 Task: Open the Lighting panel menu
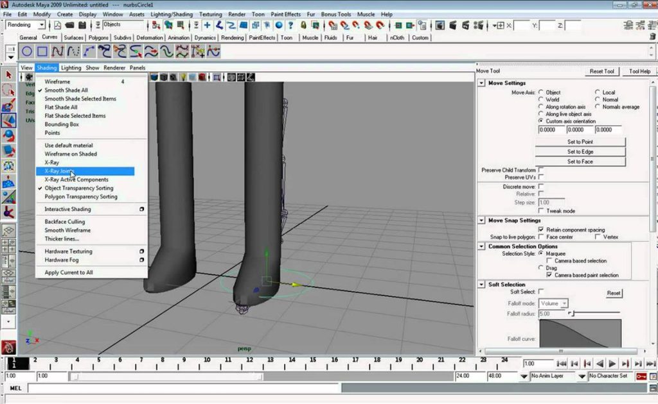click(x=71, y=68)
